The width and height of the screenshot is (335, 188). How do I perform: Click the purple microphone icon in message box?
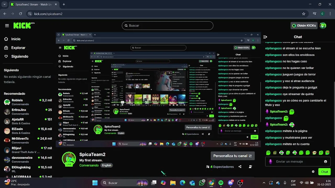pyautogui.click(x=270, y=162)
